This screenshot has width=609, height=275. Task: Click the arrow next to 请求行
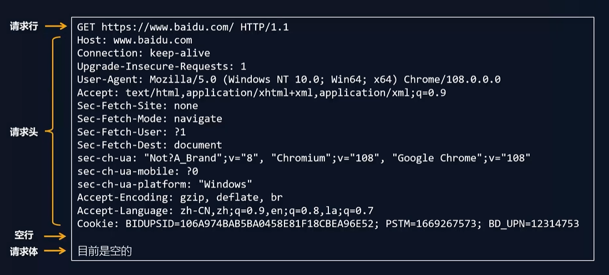pyautogui.click(x=56, y=27)
